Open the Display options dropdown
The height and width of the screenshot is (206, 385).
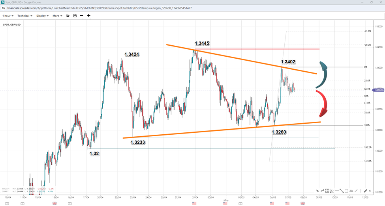[x=42, y=16]
